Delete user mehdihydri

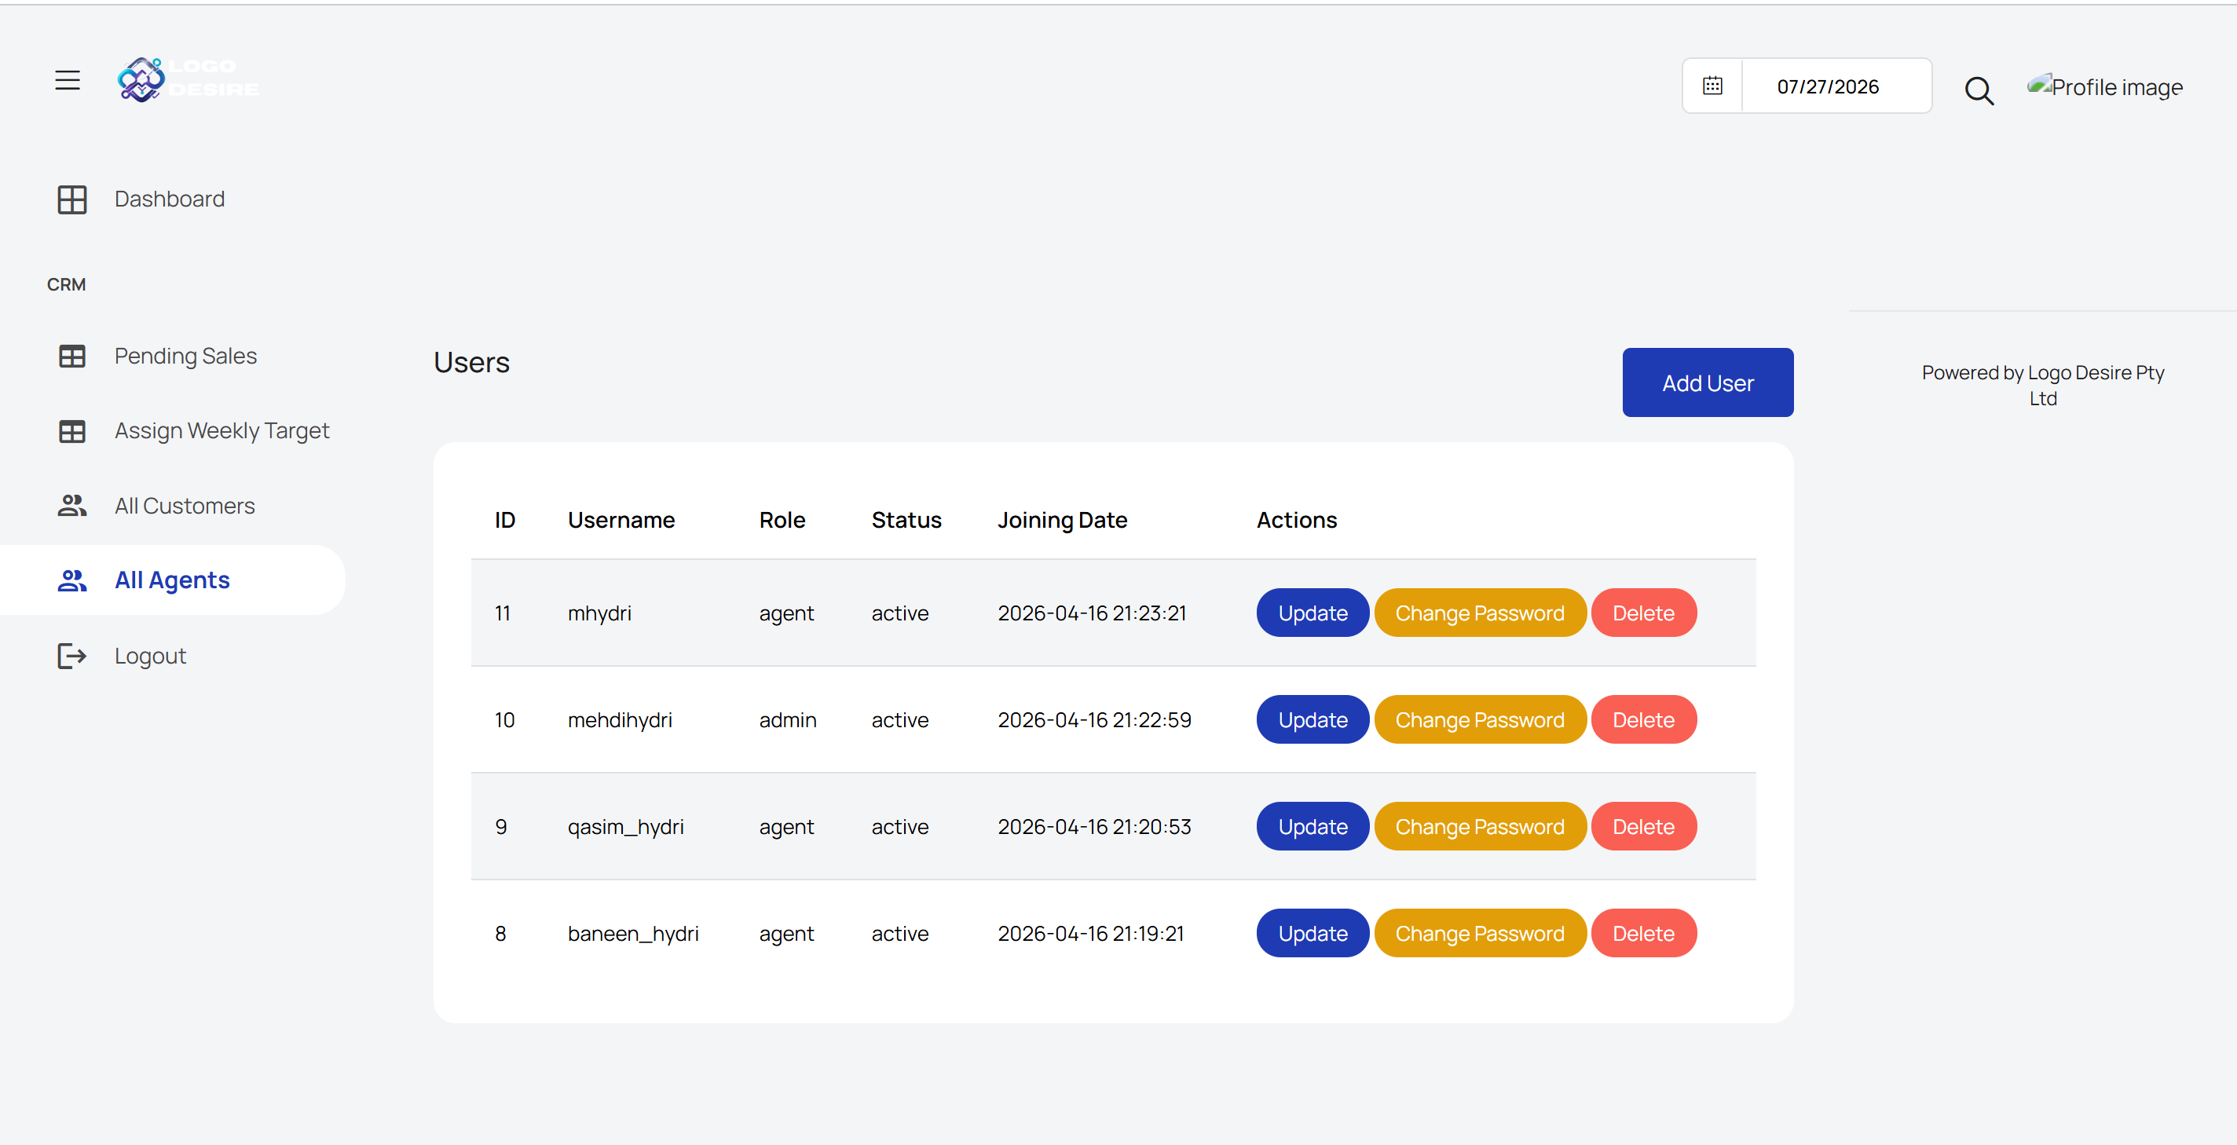coord(1643,720)
